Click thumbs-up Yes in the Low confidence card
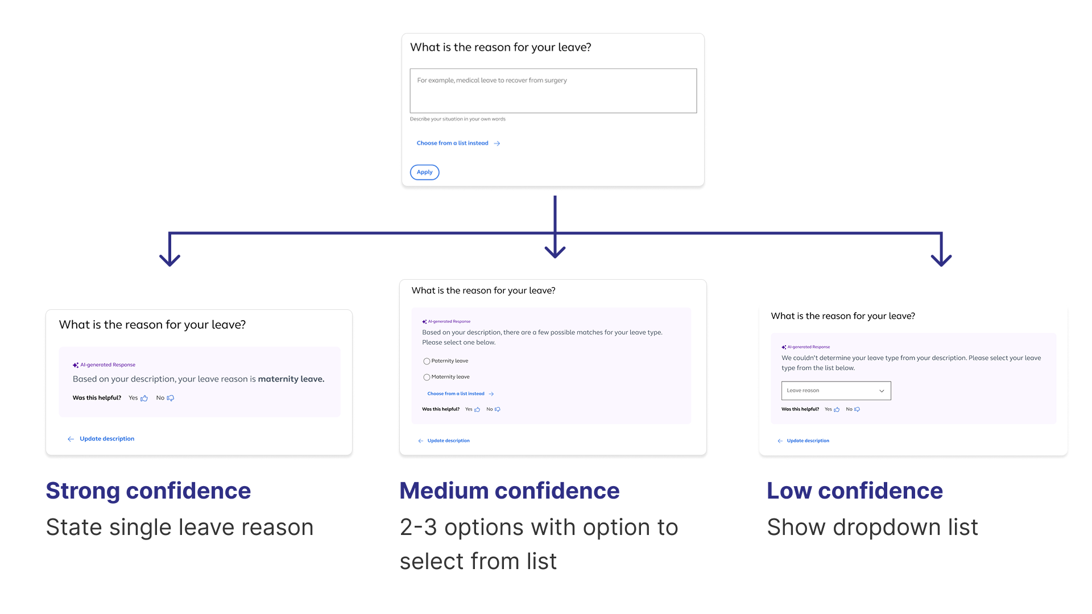1092x614 pixels. pyautogui.click(x=832, y=409)
